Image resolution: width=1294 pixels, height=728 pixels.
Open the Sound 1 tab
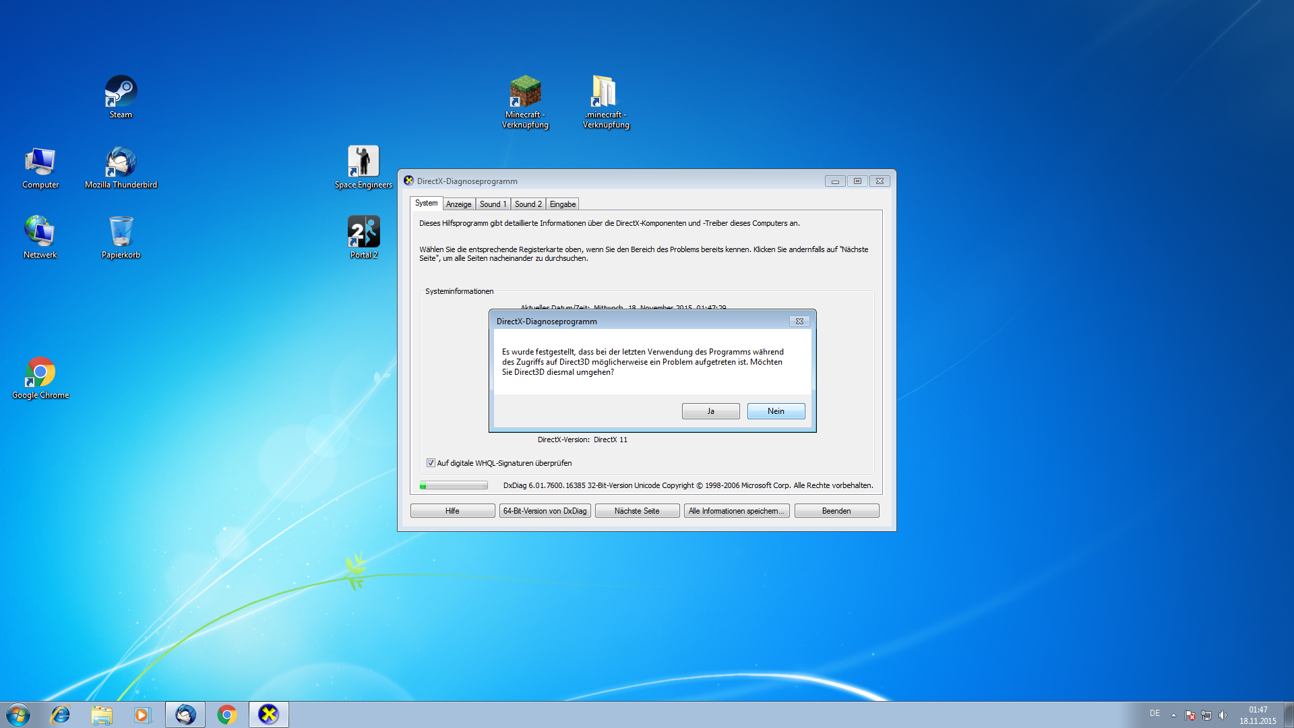click(x=493, y=204)
